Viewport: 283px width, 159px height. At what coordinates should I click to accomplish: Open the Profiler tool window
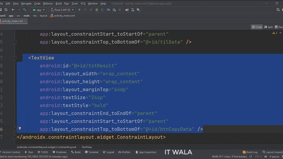coord(124,152)
